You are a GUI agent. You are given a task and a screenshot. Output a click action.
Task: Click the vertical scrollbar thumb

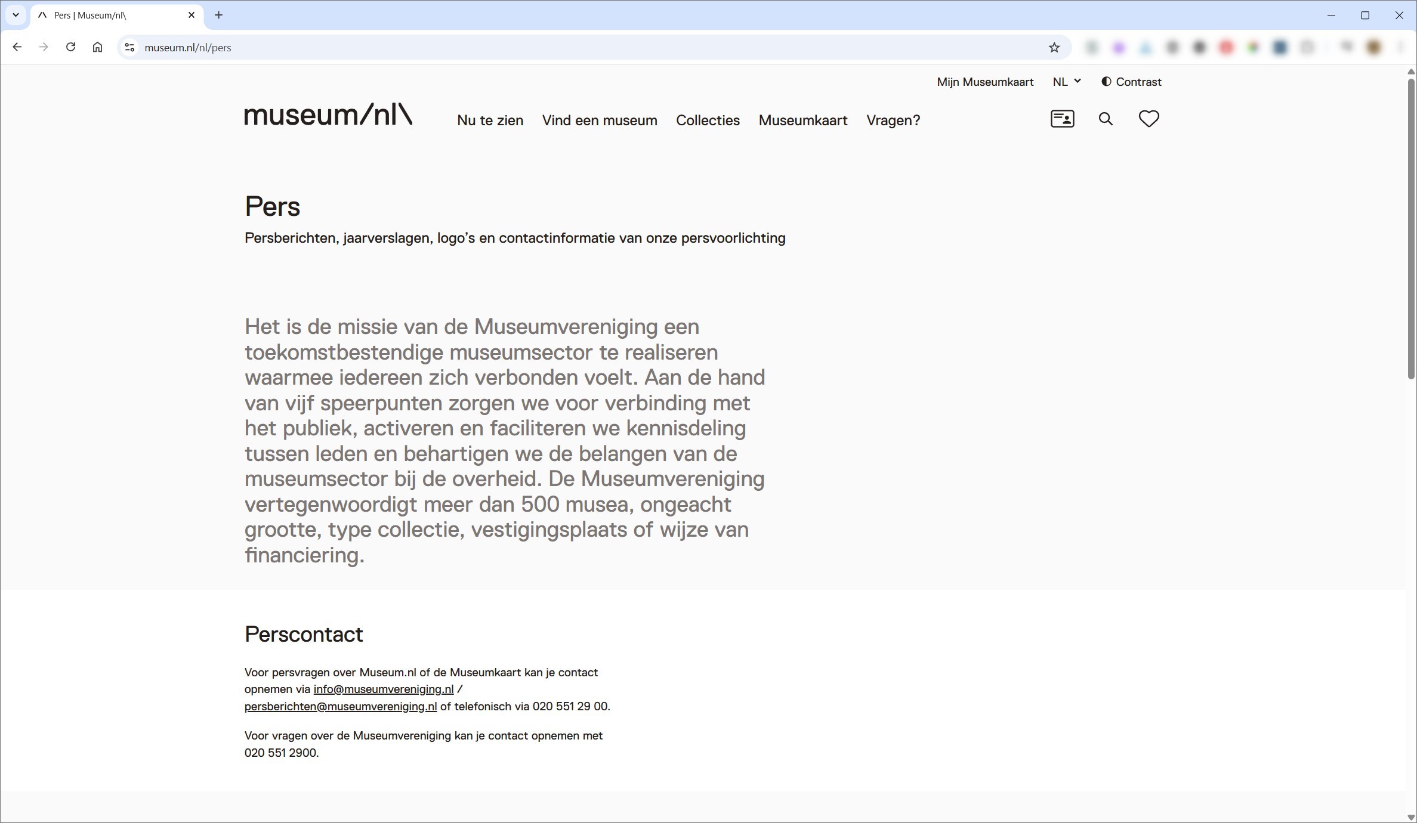pyautogui.click(x=1411, y=228)
